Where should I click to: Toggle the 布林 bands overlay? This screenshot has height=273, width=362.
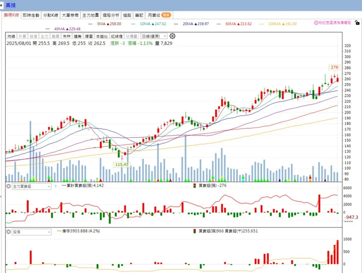point(67,36)
